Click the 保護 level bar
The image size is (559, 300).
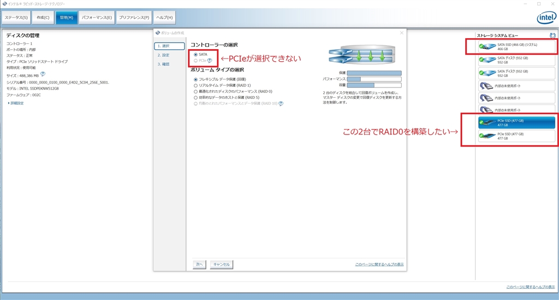[x=374, y=73]
